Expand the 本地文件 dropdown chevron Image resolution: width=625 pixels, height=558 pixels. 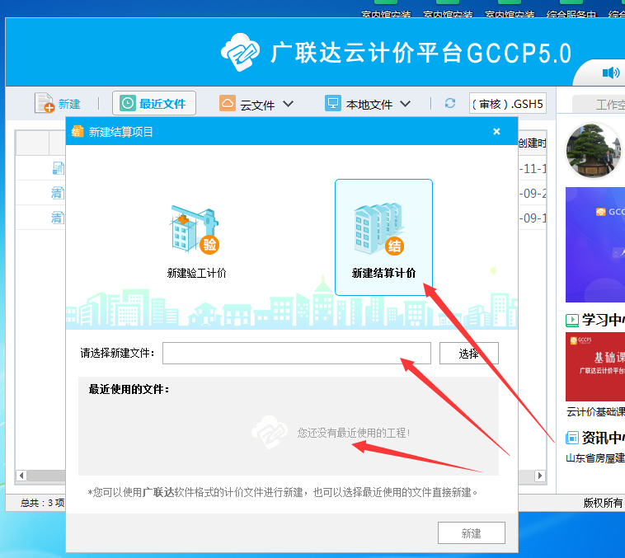(406, 104)
